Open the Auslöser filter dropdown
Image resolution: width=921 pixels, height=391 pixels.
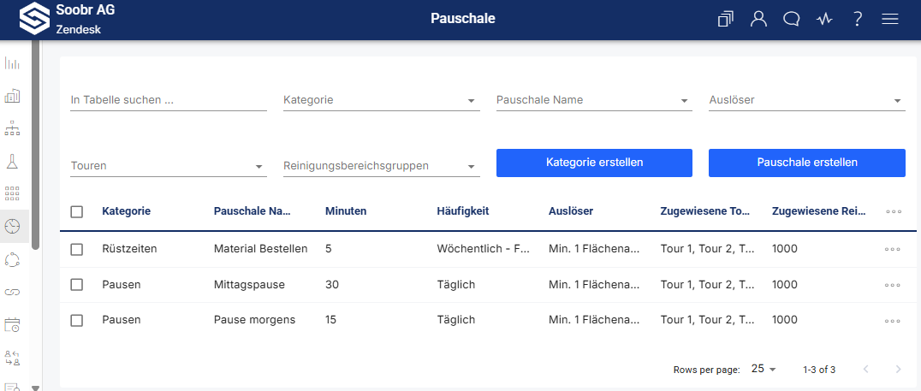(806, 100)
